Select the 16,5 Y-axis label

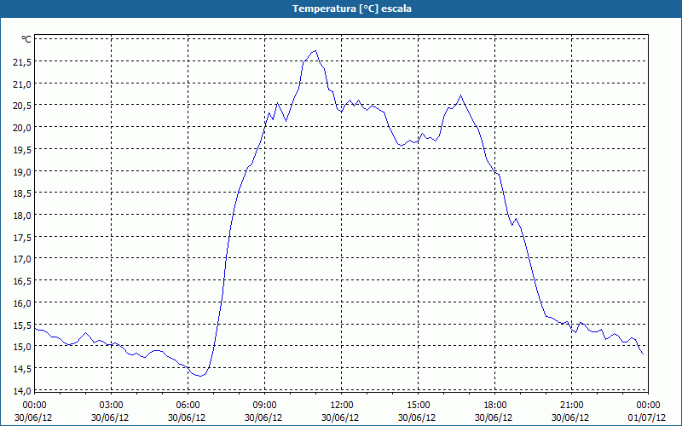(x=22, y=281)
